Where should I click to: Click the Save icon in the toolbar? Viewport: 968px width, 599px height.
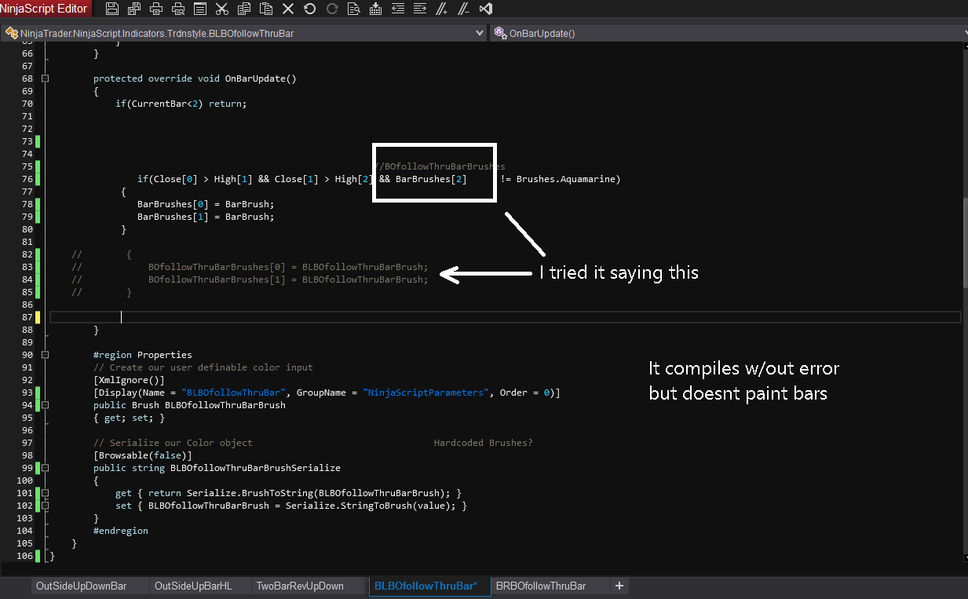pyautogui.click(x=112, y=9)
